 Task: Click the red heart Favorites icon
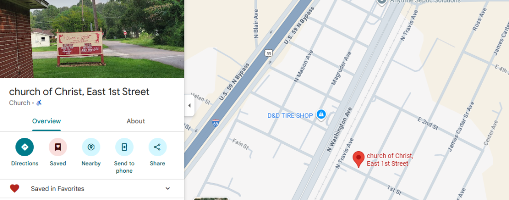coord(14,189)
